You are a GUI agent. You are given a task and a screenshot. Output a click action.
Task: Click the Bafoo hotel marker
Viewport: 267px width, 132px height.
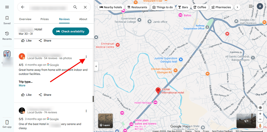pyautogui.click(x=180, y=15)
